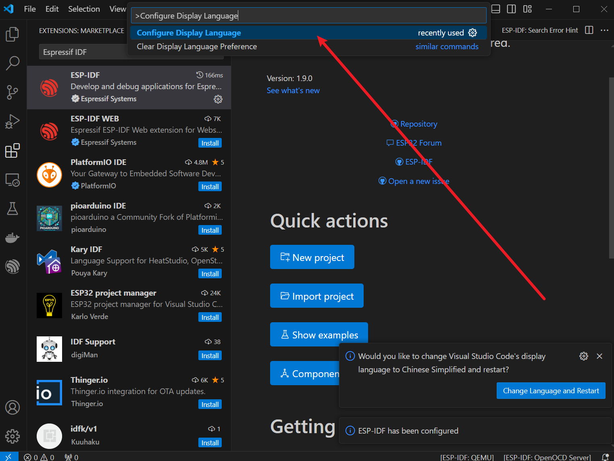Split editor right icon
The image size is (614, 461).
[589, 30]
